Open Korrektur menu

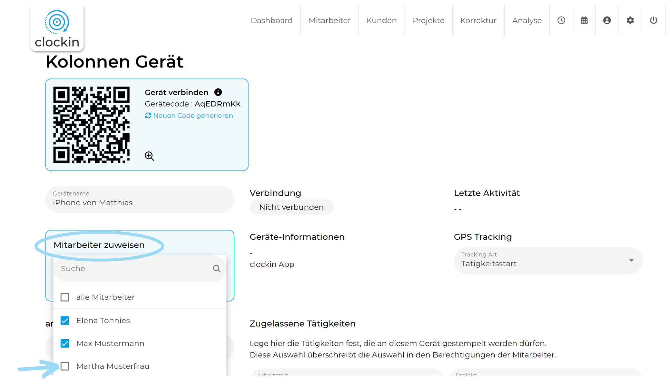478,20
